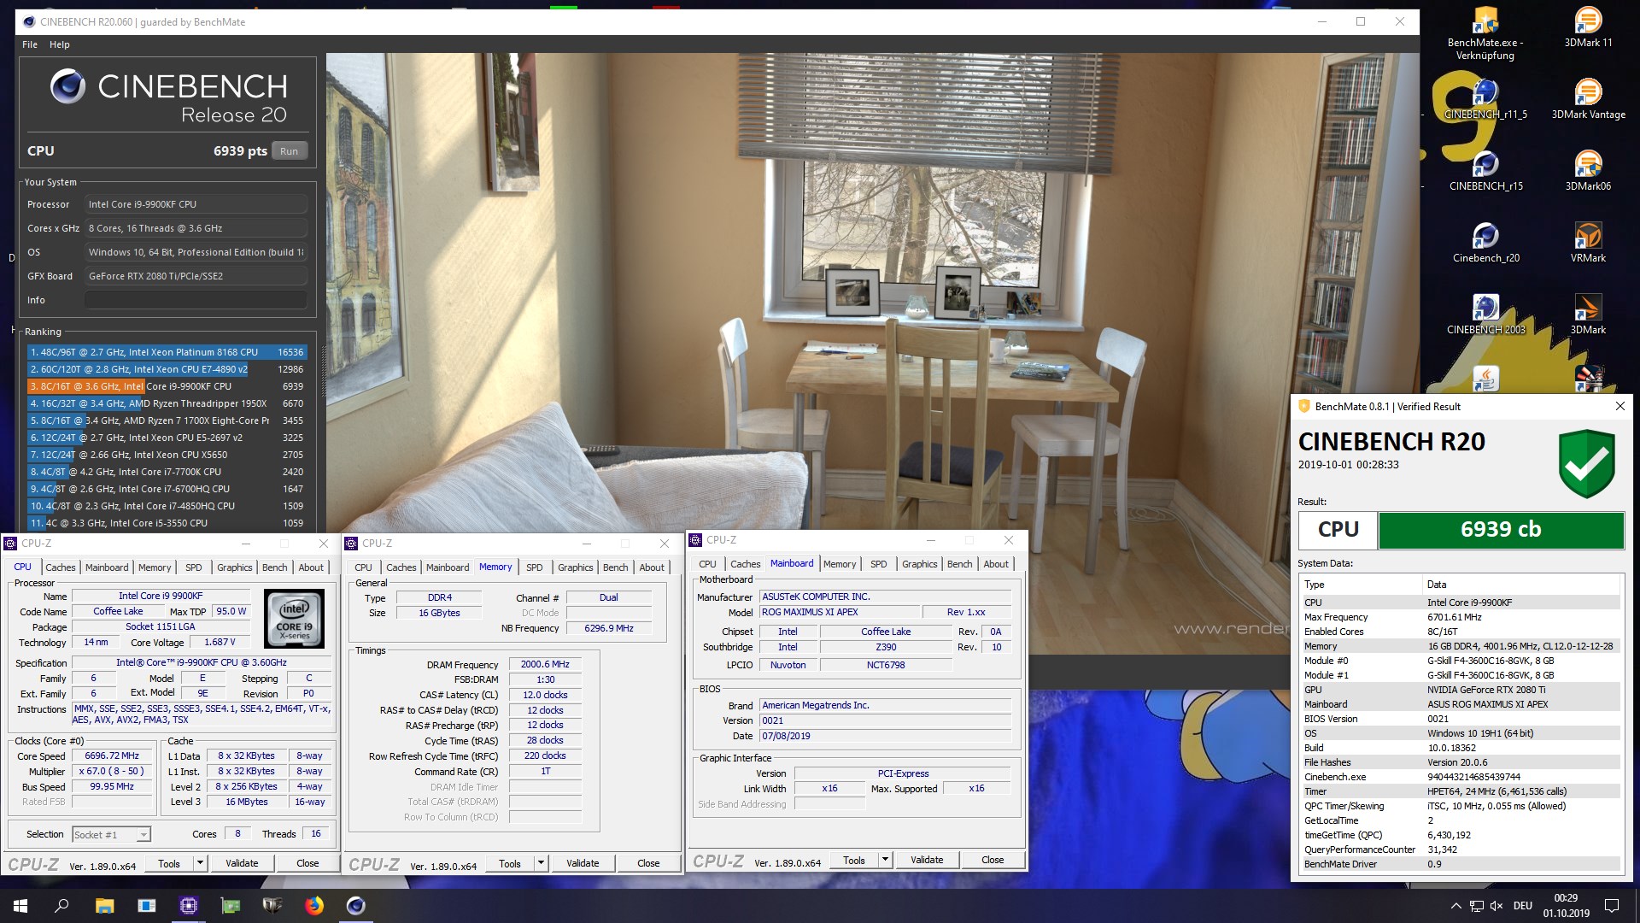Screen dimensions: 1640x923
Task: Open the Windows Start menu
Action: click(x=20, y=906)
